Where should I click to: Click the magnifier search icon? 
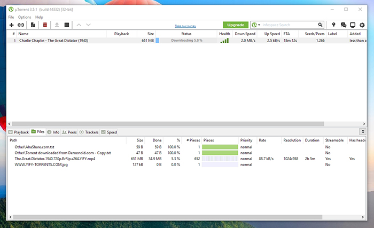(x=320, y=25)
